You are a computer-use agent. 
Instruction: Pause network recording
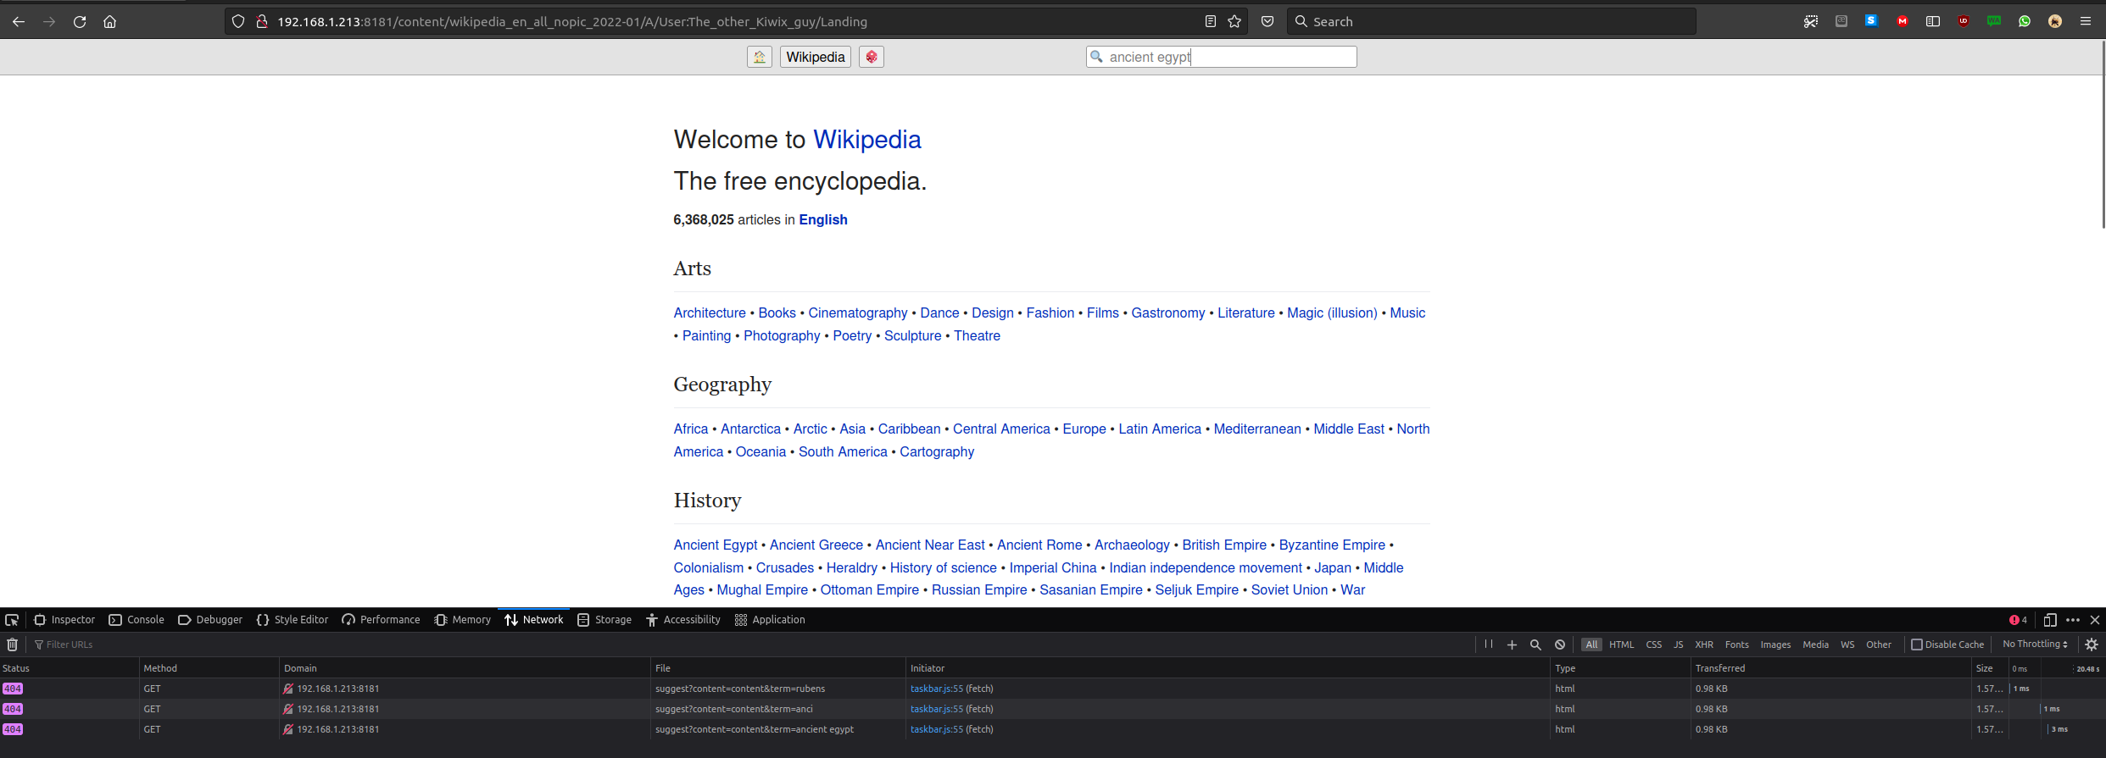(x=1489, y=645)
